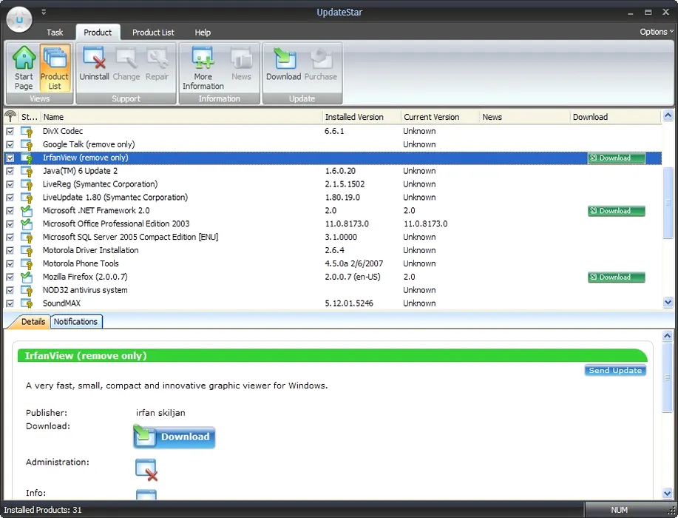Click the large blue Download button in Details
The height and width of the screenshot is (518, 678).
[x=174, y=436]
